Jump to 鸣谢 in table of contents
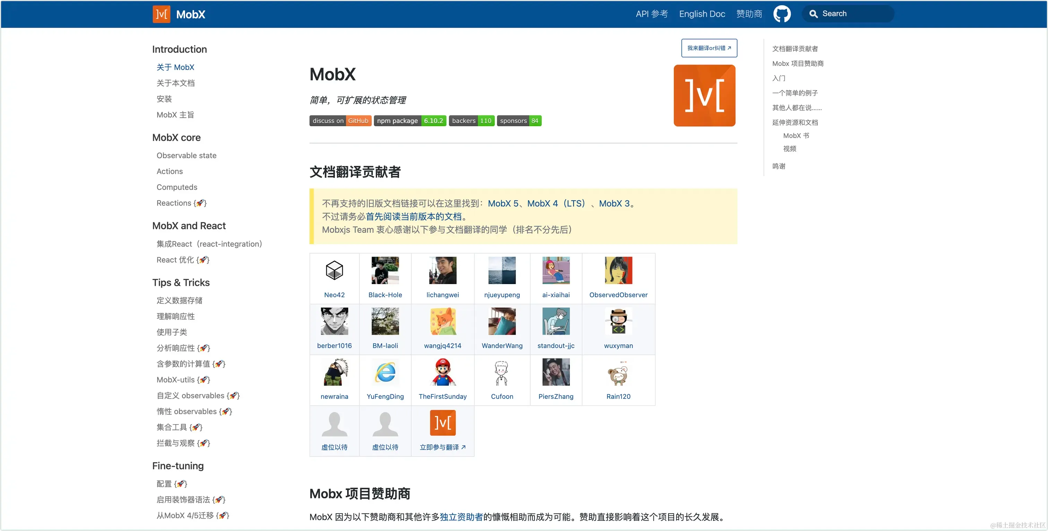1048x531 pixels. 778,166
